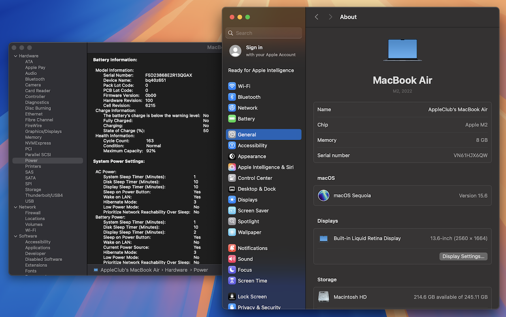Viewport: 506px width, 317px height.
Task: Select Graphics/Displays in System Information
Action: 43,131
